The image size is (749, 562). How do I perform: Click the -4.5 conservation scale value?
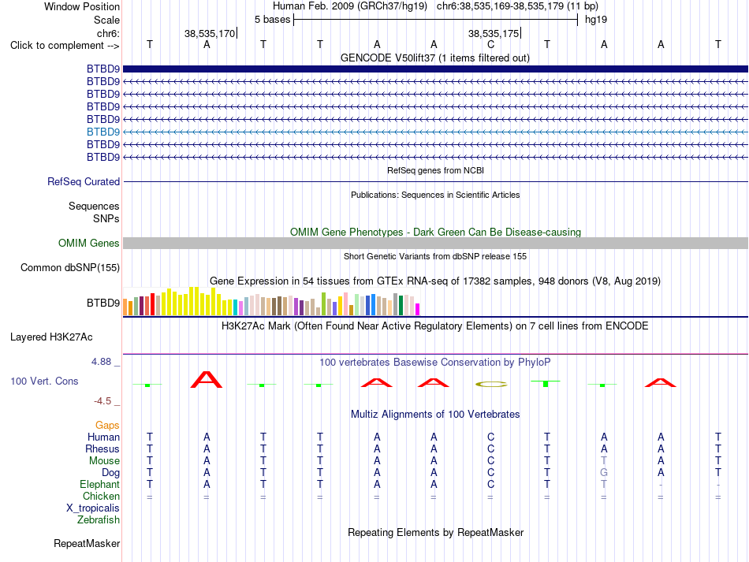(102, 401)
